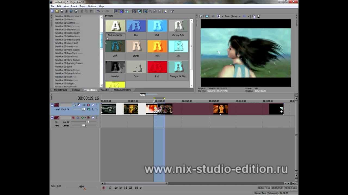
Task: Open Track FX on video track 1
Action: tap(84, 105)
